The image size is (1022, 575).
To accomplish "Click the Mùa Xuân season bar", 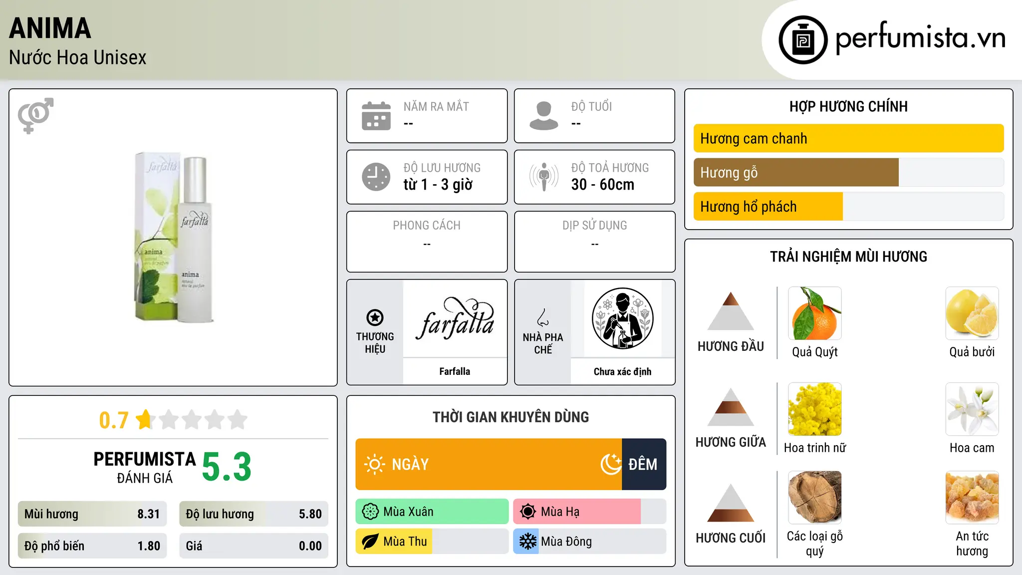I will (x=432, y=512).
